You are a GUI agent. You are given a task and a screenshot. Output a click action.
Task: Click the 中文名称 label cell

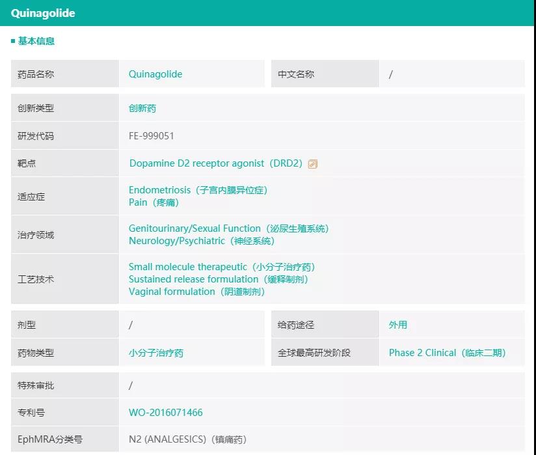tap(325, 74)
